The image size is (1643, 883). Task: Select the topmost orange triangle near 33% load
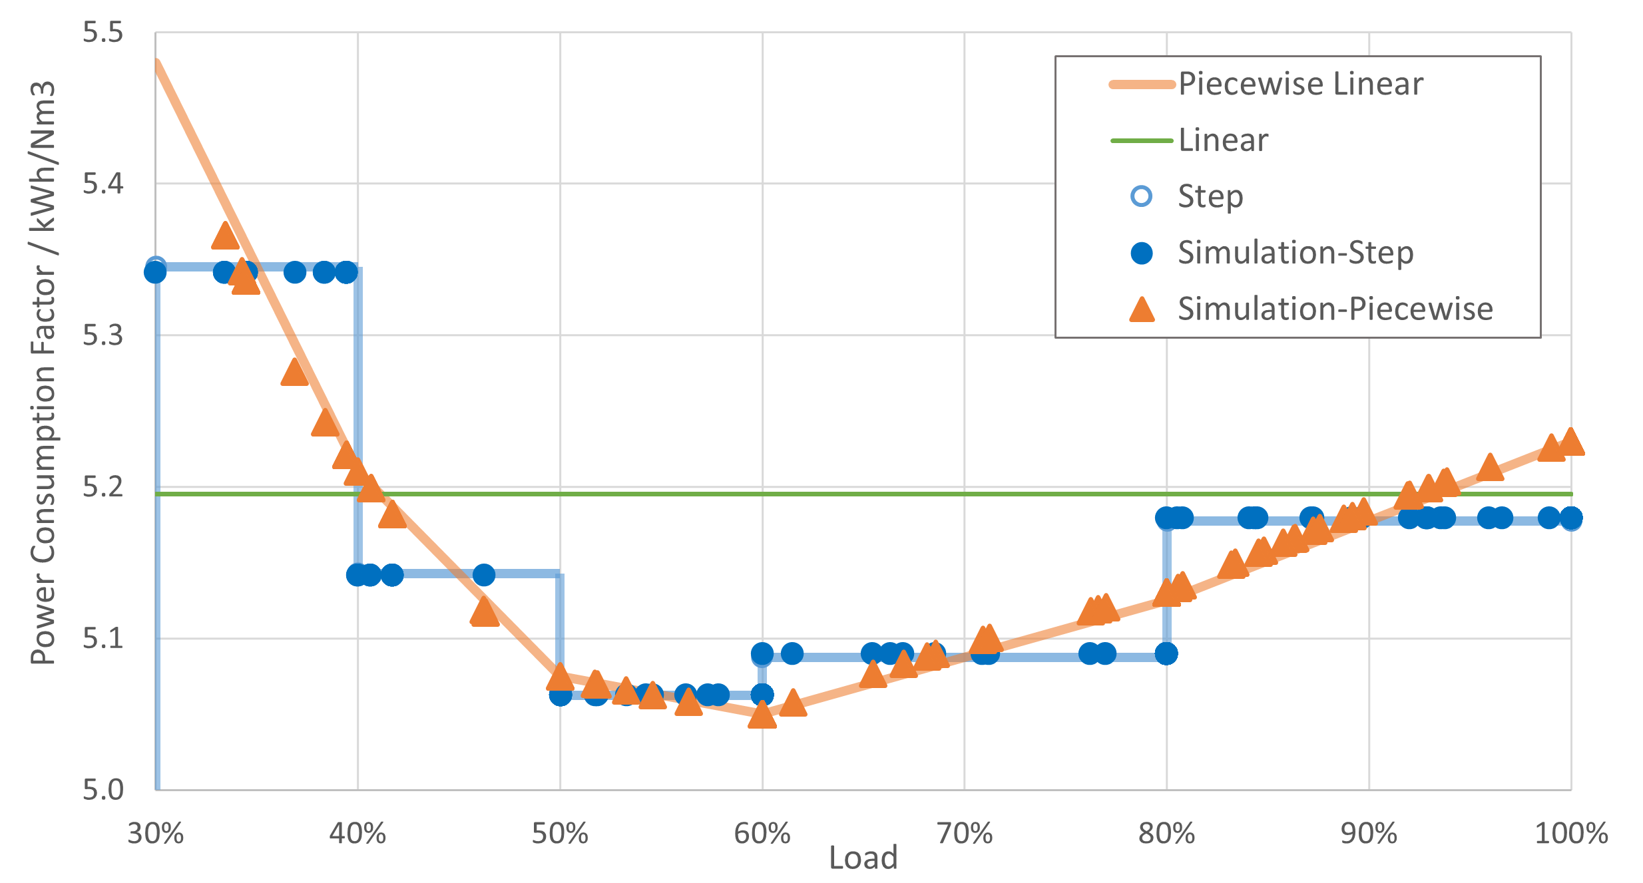[225, 237]
